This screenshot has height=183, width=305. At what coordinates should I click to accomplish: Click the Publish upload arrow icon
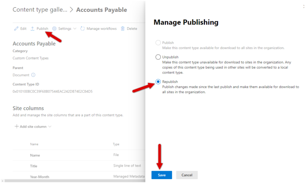tap(32, 29)
